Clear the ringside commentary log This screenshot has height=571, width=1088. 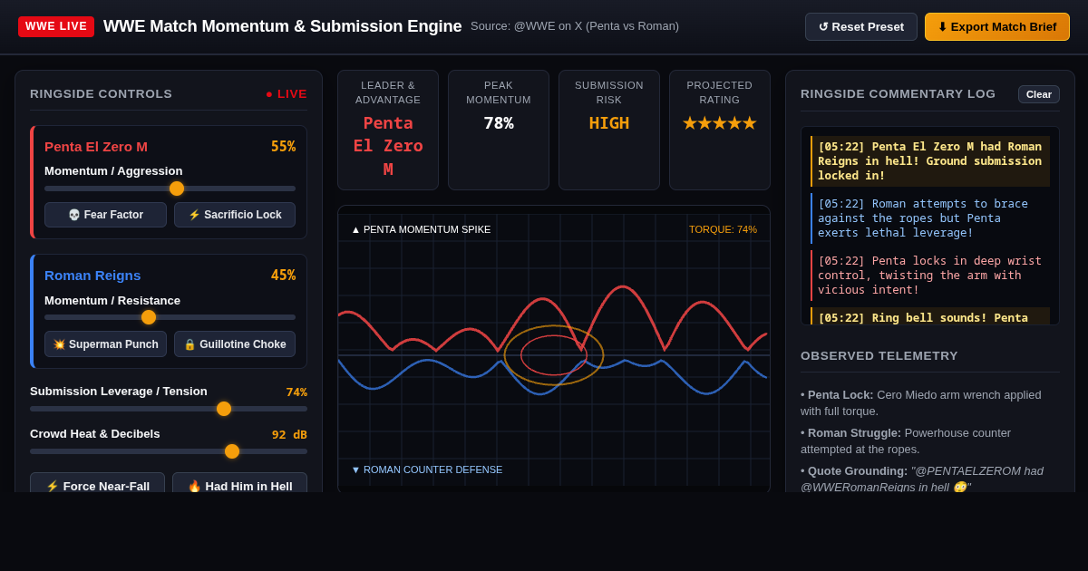[1039, 94]
